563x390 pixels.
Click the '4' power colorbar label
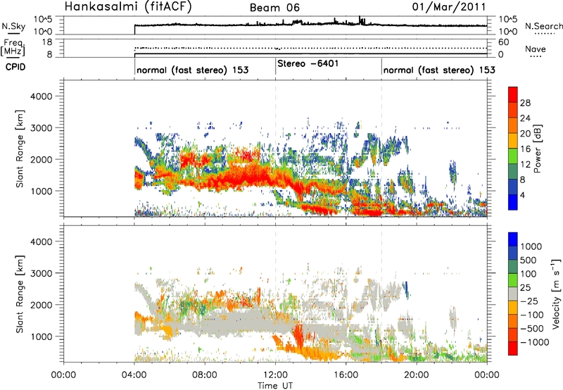click(523, 195)
